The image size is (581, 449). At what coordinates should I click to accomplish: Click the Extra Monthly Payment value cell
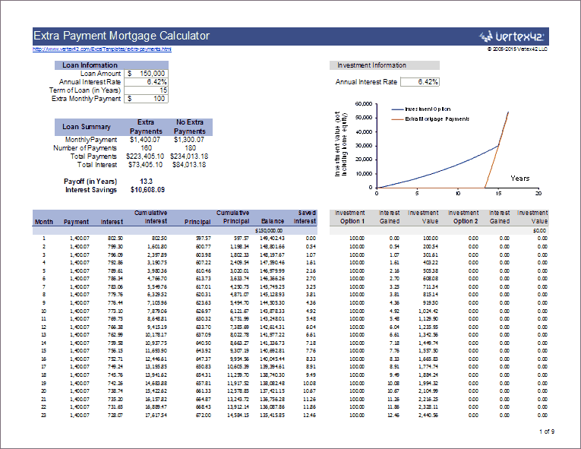click(147, 98)
